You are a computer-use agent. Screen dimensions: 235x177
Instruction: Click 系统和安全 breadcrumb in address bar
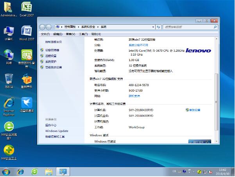pos(88,27)
